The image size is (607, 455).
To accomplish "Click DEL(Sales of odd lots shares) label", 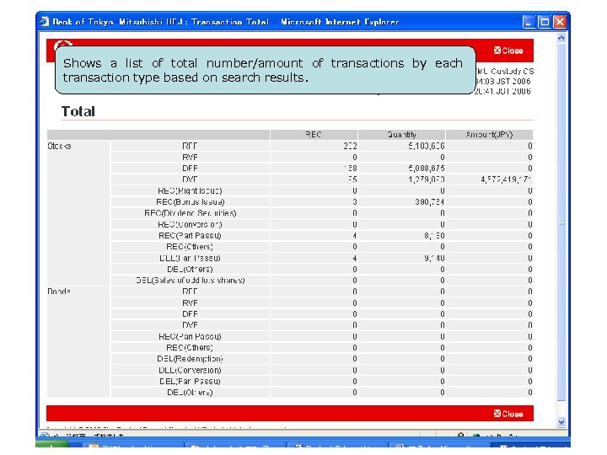I will tap(190, 280).
